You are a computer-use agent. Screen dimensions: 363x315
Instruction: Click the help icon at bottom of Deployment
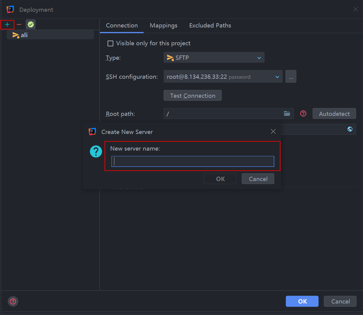point(13,301)
